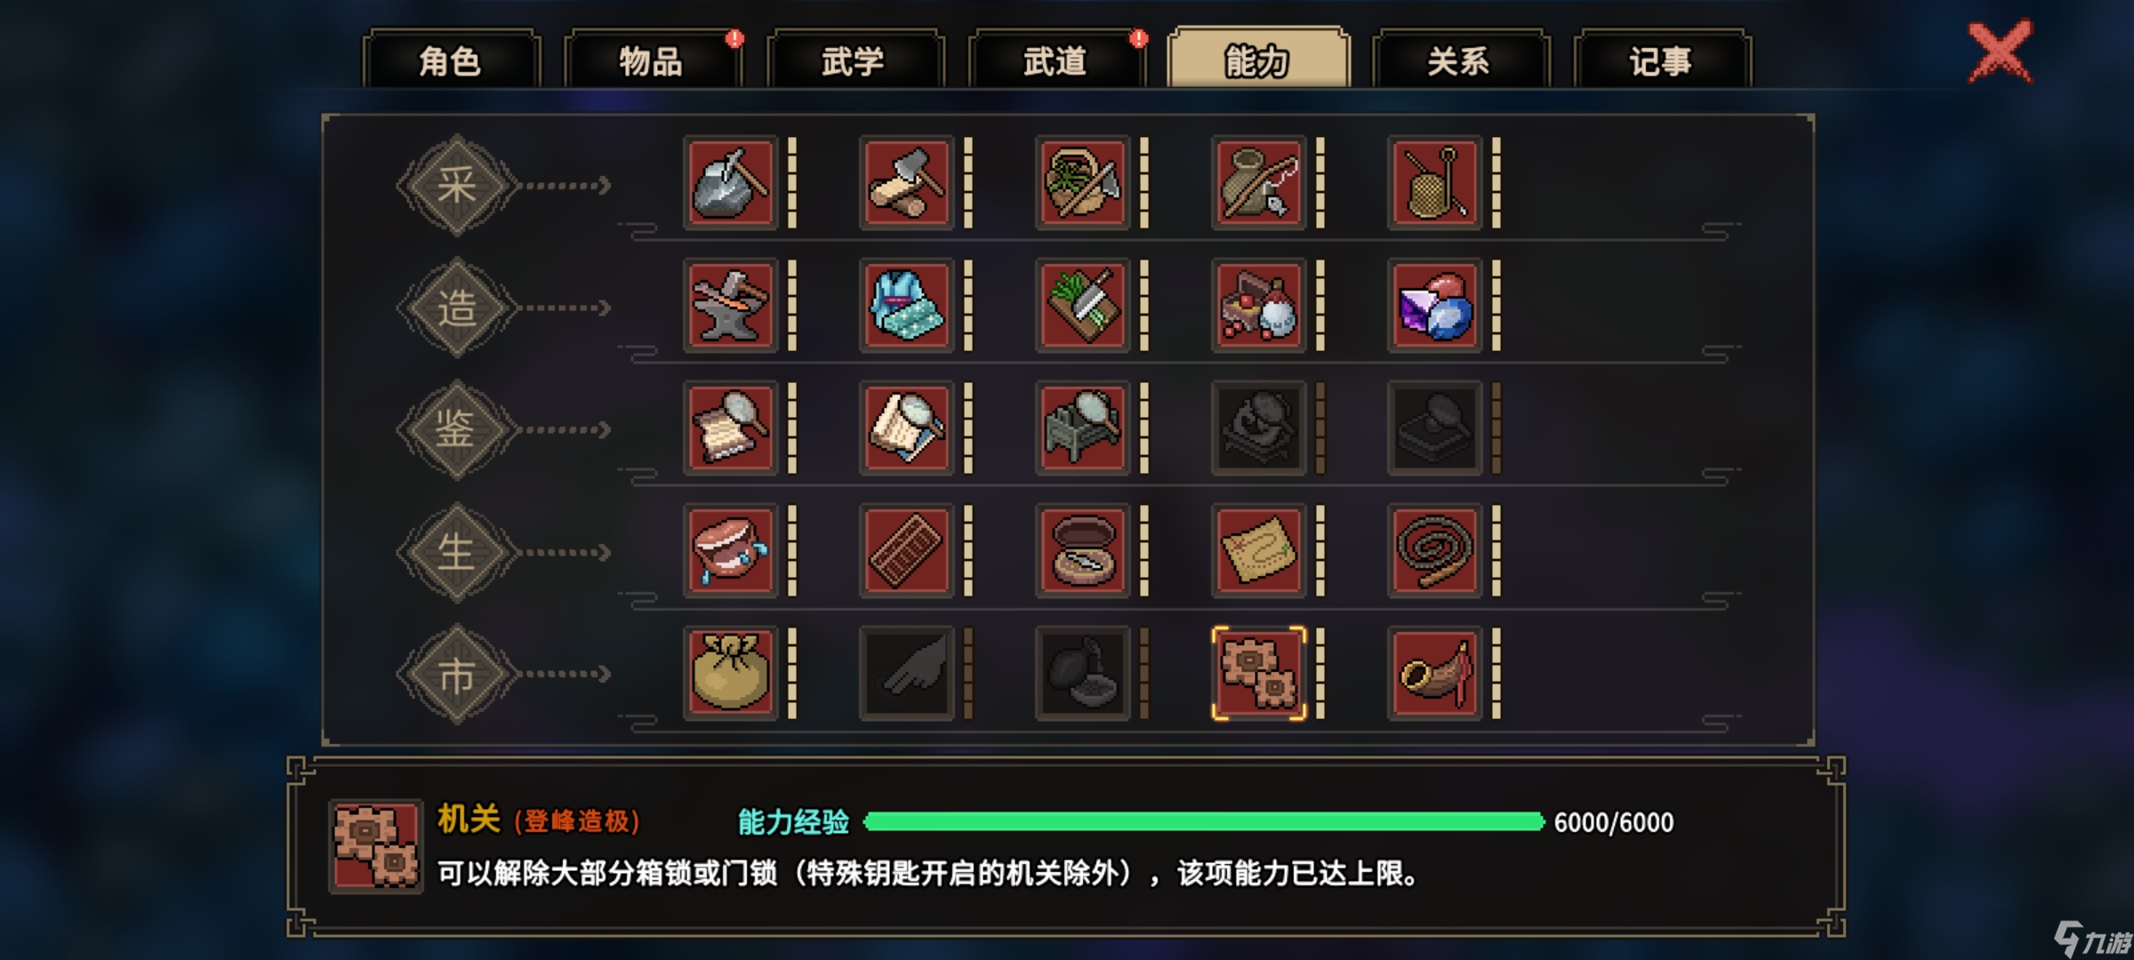
Task: Open the 武学 martial arts tab
Action: pyautogui.click(x=854, y=60)
